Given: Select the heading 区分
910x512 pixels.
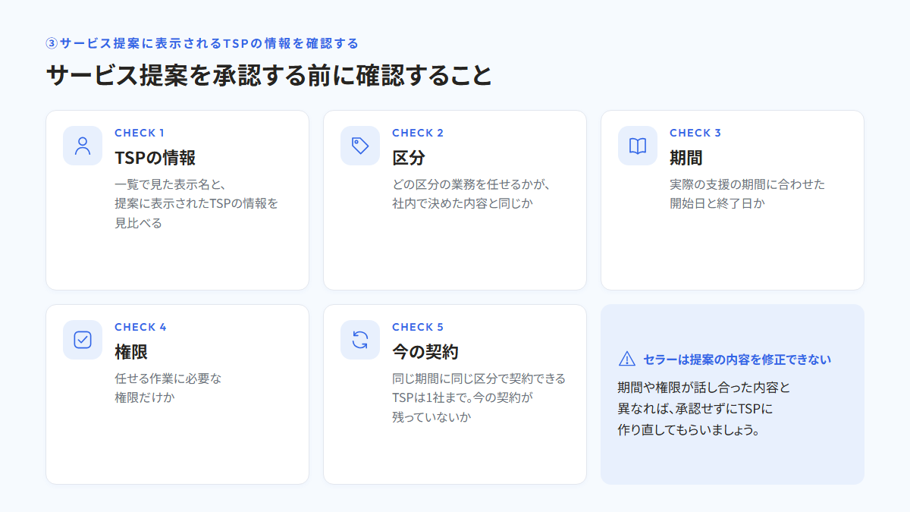Looking at the screenshot, I should click(x=409, y=158).
